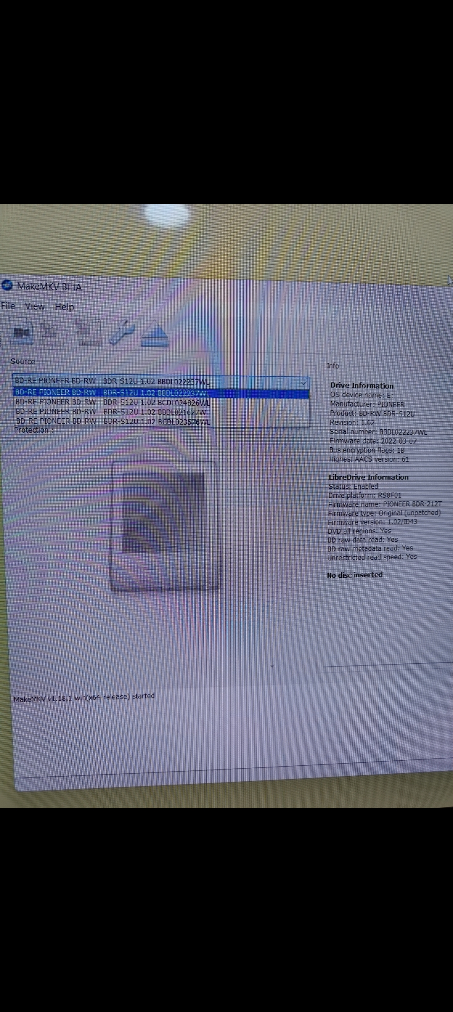Screen dimensions: 453x1012
Task: Click the Drive platform: RS8F01 line
Action: [x=364, y=495]
